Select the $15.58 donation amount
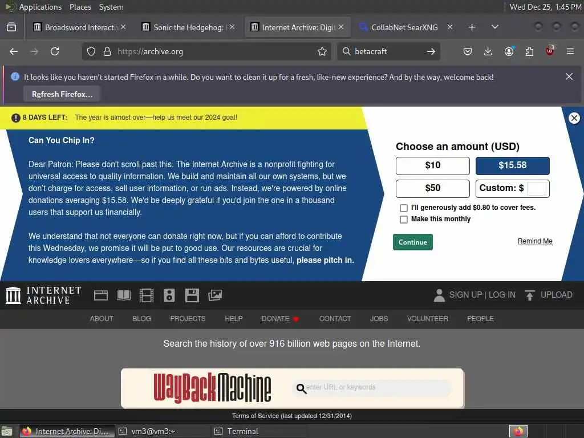This screenshot has height=438, width=584. (513, 166)
